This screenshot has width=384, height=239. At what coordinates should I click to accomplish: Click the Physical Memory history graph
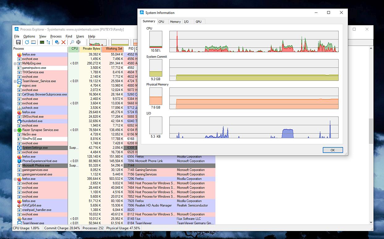pos(254,98)
